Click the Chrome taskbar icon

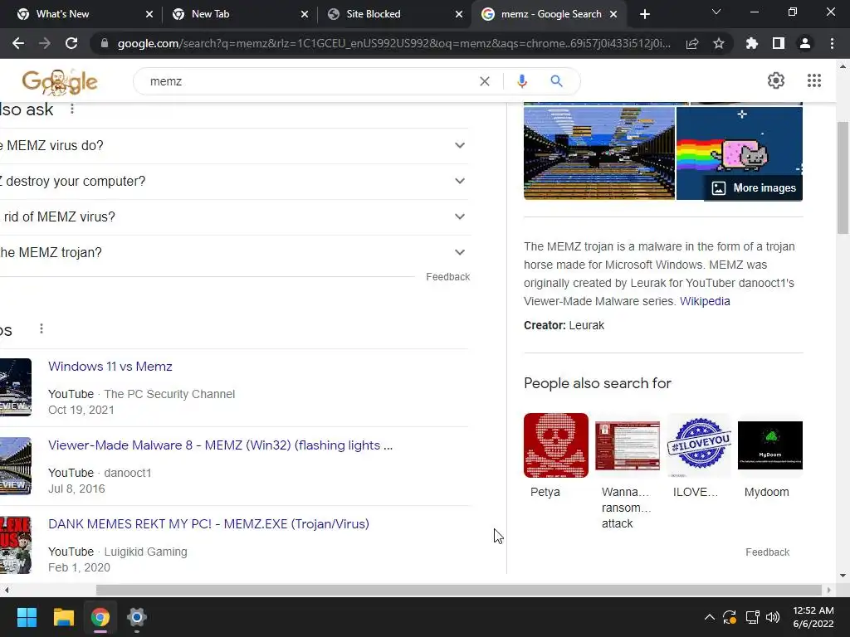(x=100, y=617)
